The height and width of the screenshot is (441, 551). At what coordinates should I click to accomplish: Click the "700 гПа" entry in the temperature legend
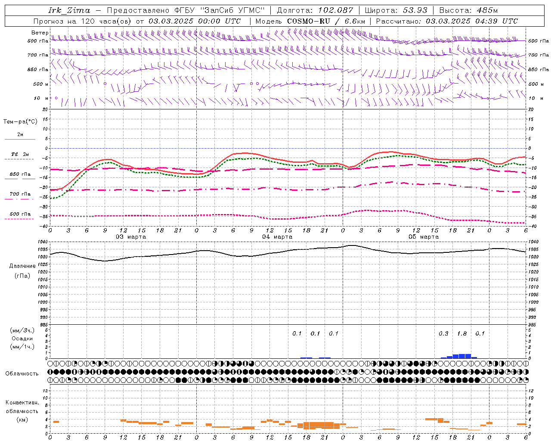click(20, 194)
